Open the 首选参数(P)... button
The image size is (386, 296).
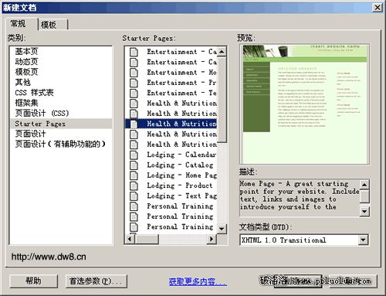coord(96,281)
